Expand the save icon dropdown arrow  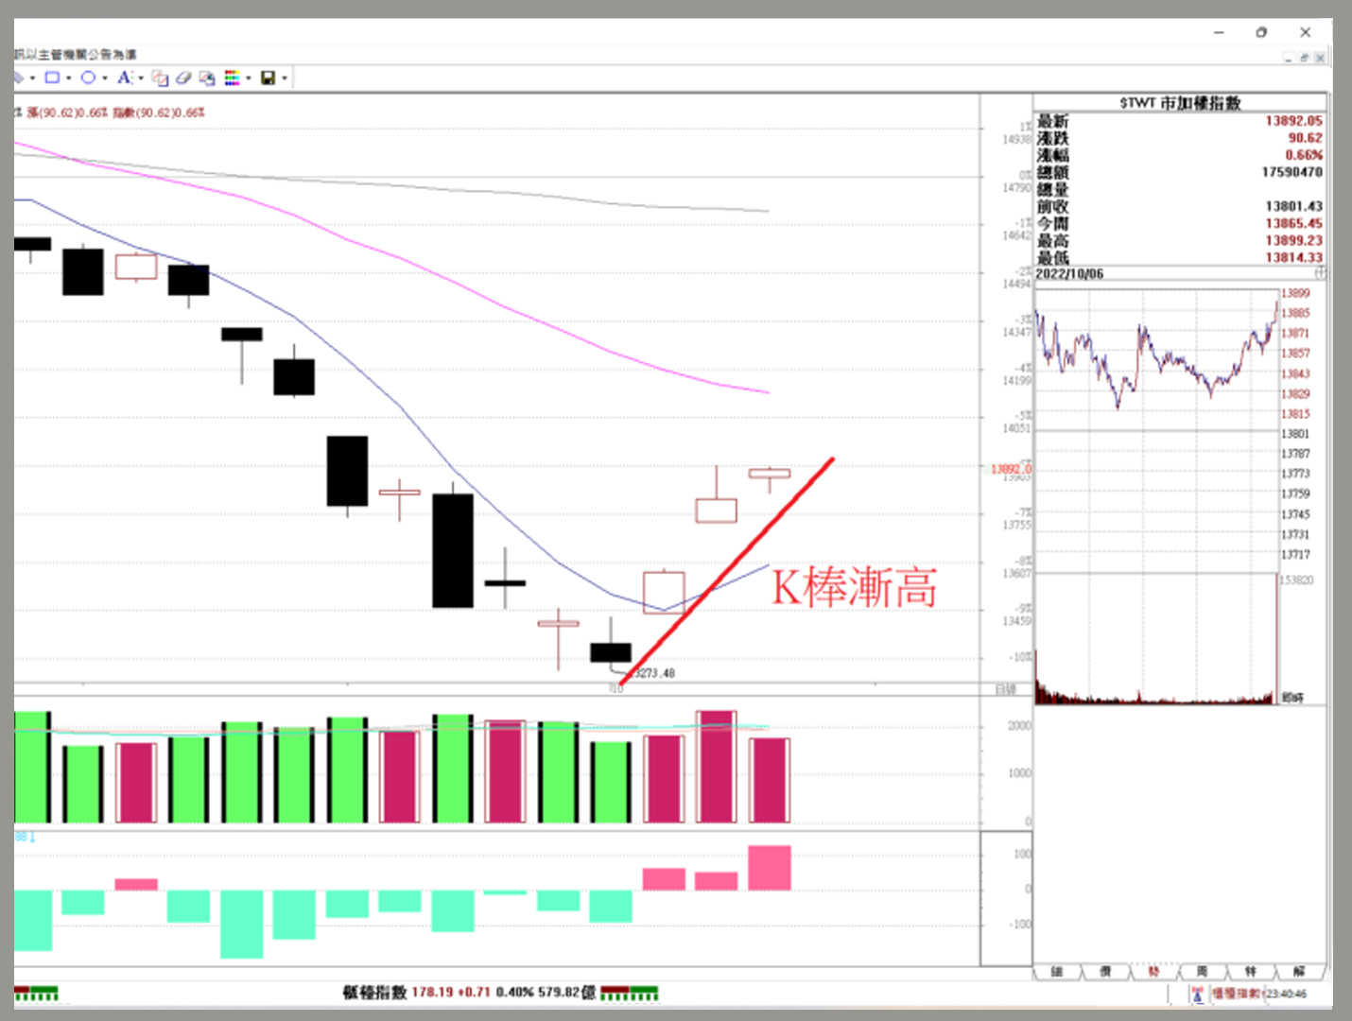pyautogui.click(x=284, y=78)
